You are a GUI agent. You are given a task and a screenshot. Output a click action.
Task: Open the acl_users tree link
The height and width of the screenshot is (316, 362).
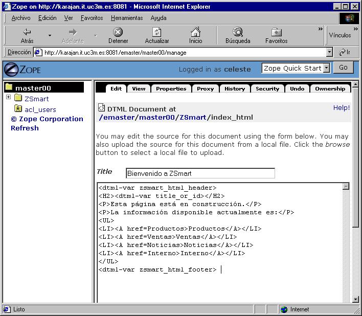(40, 109)
